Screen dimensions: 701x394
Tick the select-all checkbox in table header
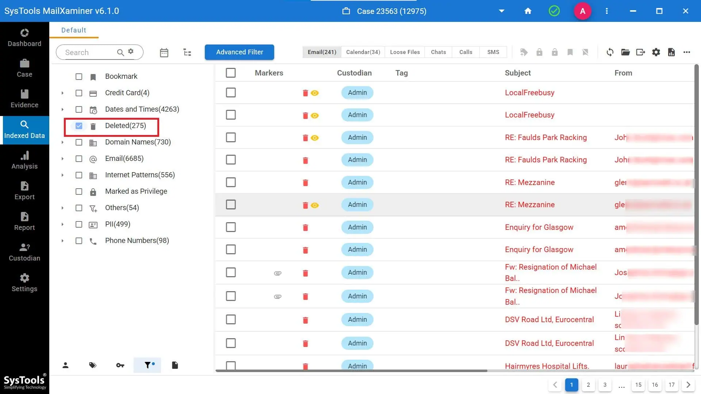coord(231,73)
